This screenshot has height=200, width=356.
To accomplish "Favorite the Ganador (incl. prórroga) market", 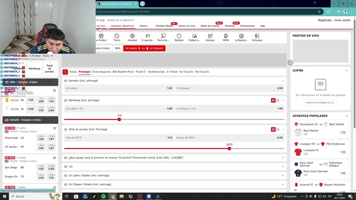I will point(66,81).
